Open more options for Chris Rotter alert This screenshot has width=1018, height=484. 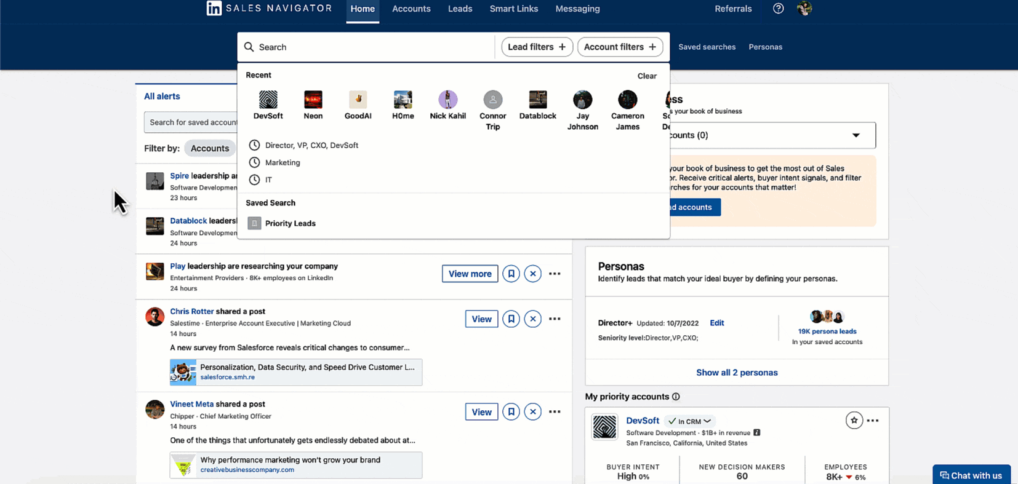tap(555, 319)
